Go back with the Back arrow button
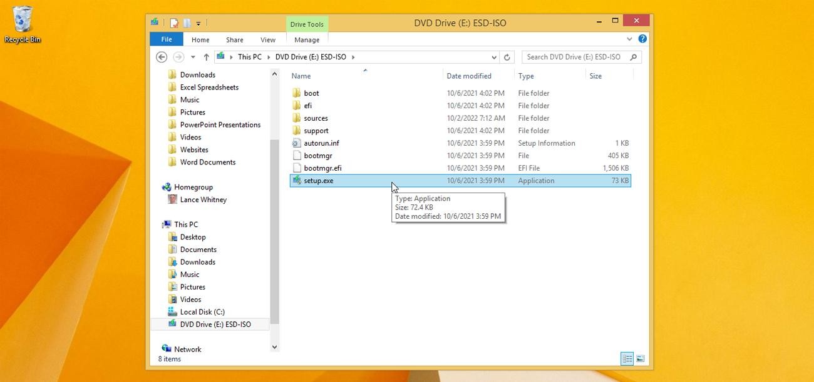This screenshot has height=382, width=814. coord(162,57)
